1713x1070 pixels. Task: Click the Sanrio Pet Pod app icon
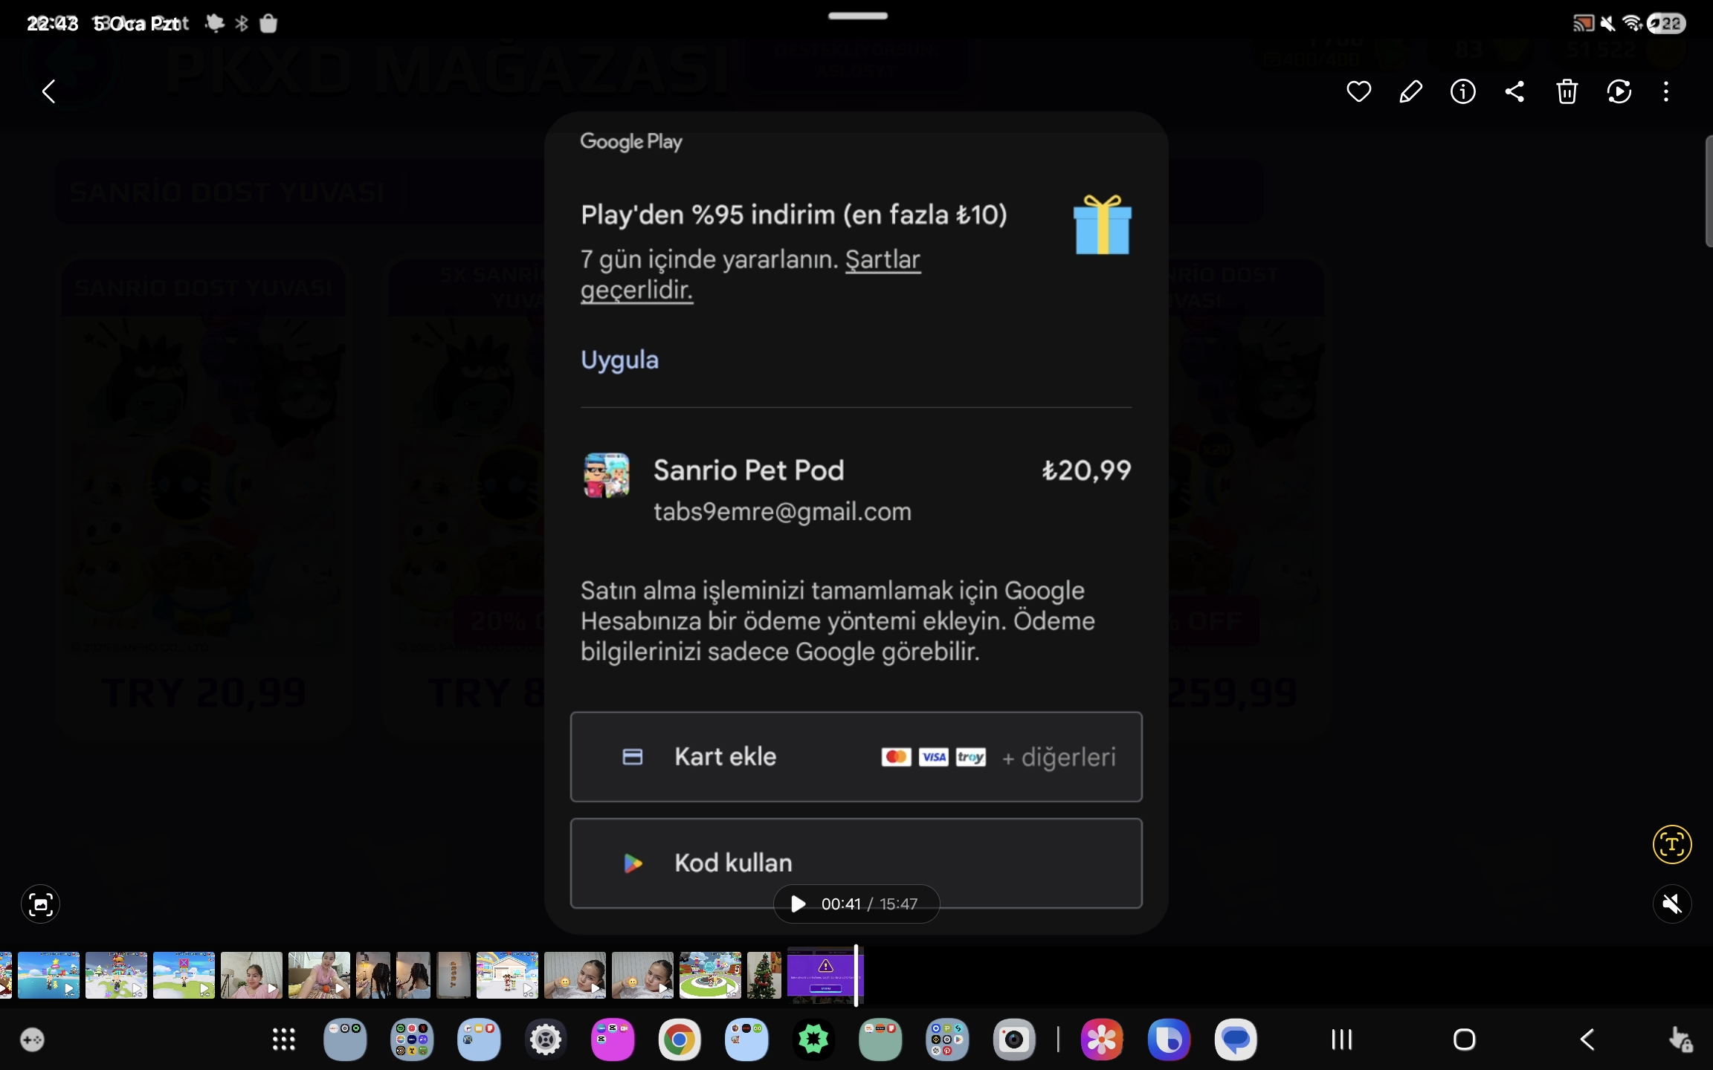point(606,475)
